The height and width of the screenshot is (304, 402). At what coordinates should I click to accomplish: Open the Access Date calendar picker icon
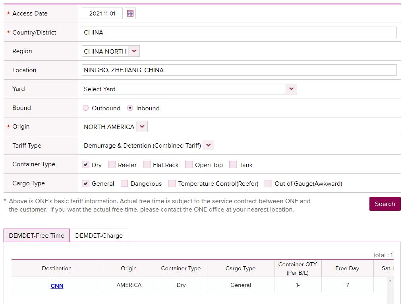coord(130,13)
